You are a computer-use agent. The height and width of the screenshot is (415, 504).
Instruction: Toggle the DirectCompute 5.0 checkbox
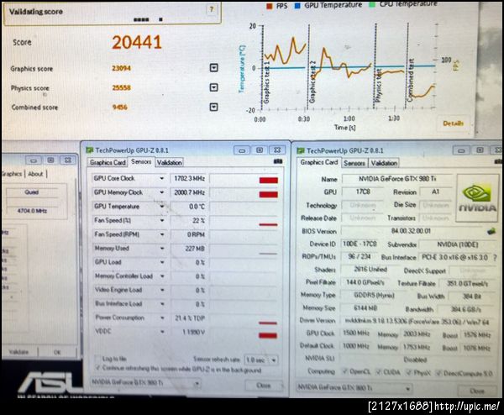[x=438, y=373]
